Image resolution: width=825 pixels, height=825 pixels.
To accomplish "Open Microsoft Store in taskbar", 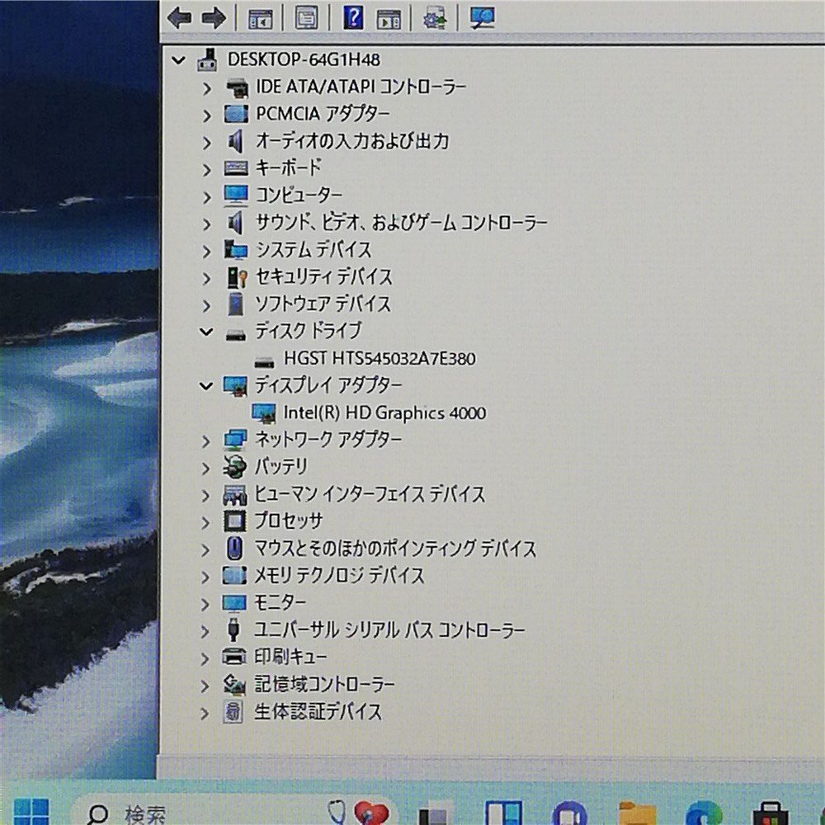I will (x=770, y=813).
